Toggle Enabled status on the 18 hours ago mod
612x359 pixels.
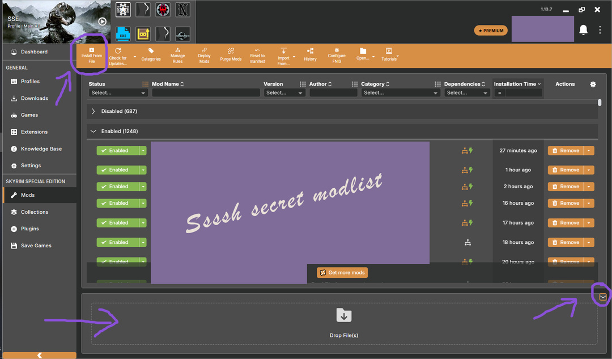click(x=118, y=243)
